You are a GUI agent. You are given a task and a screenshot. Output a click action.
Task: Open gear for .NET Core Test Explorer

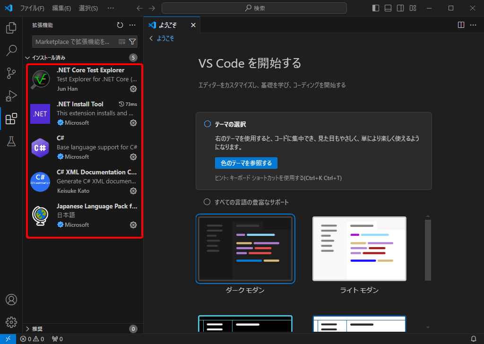[x=133, y=89]
